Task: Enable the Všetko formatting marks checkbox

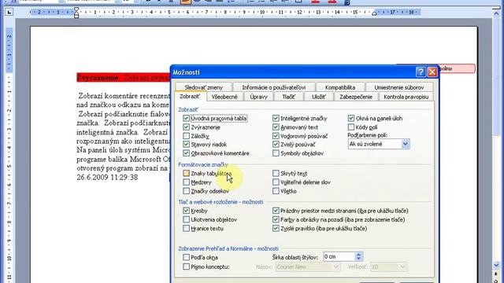Action: click(276, 191)
